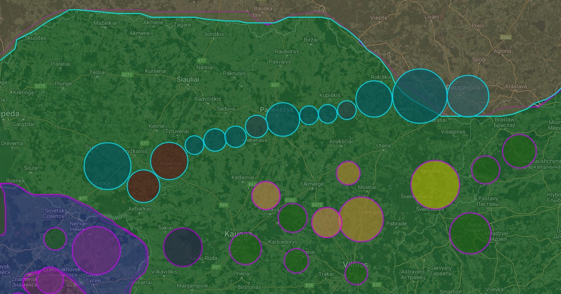Click the Šiauliai city label
Screen dimensions: 561x294
coord(188,80)
